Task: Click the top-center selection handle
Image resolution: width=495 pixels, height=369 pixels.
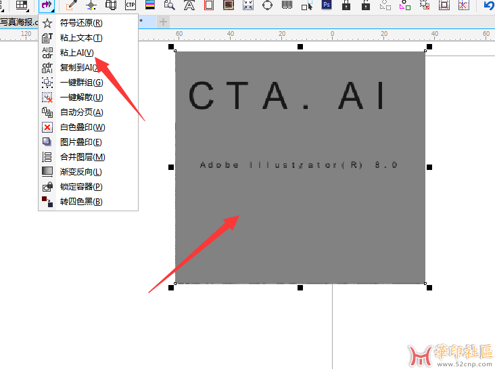Action: 300,47
